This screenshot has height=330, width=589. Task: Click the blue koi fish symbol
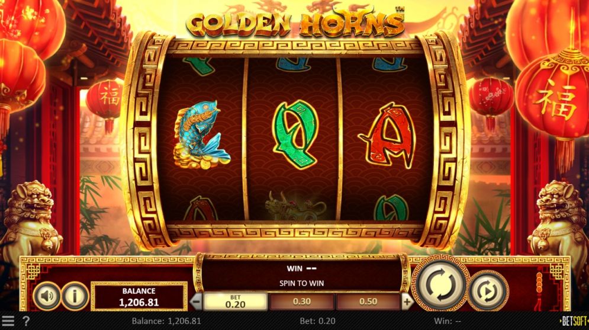201,134
